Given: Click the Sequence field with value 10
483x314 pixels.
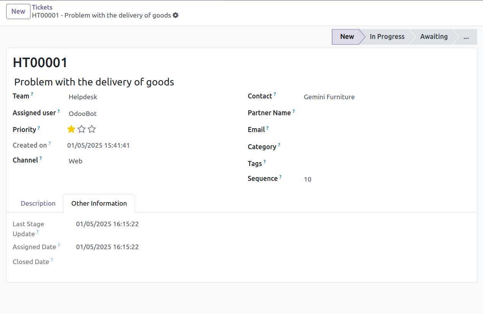Looking at the screenshot, I should (386, 179).
